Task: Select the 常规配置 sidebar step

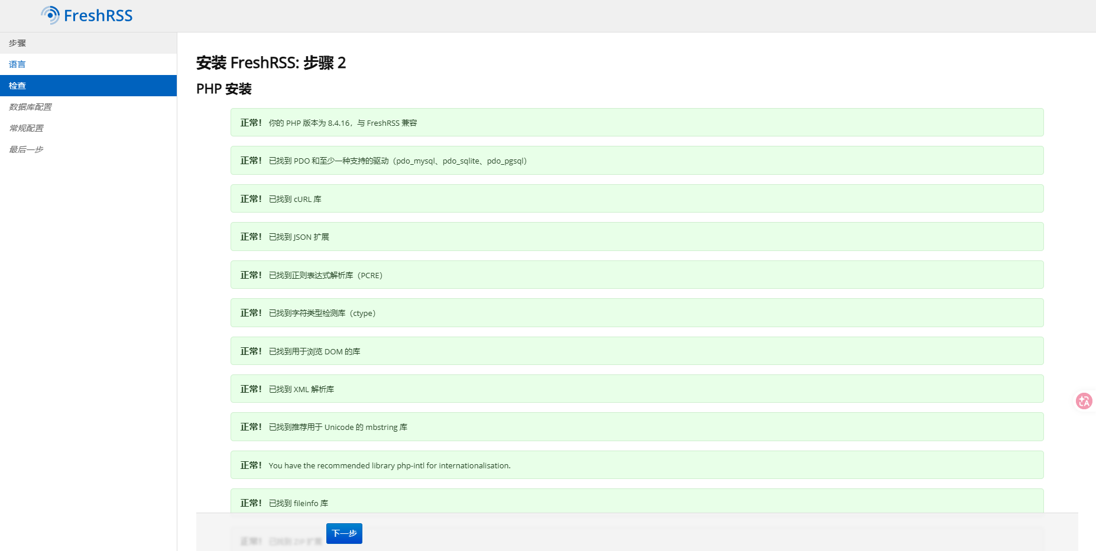Action: (26, 128)
